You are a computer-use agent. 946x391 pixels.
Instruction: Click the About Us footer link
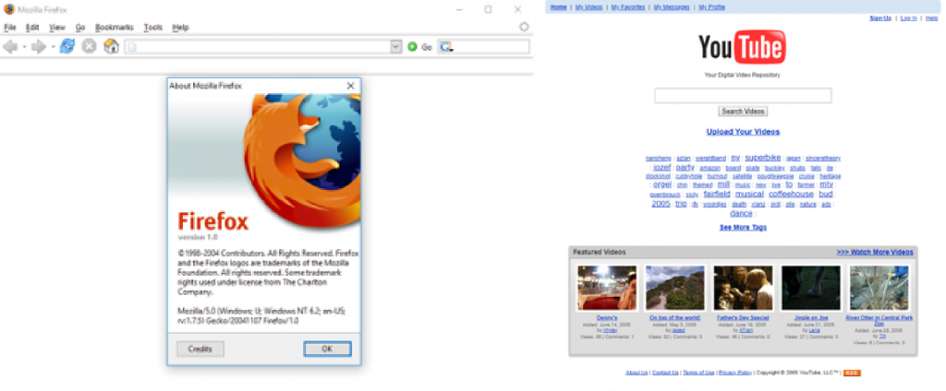click(x=637, y=373)
